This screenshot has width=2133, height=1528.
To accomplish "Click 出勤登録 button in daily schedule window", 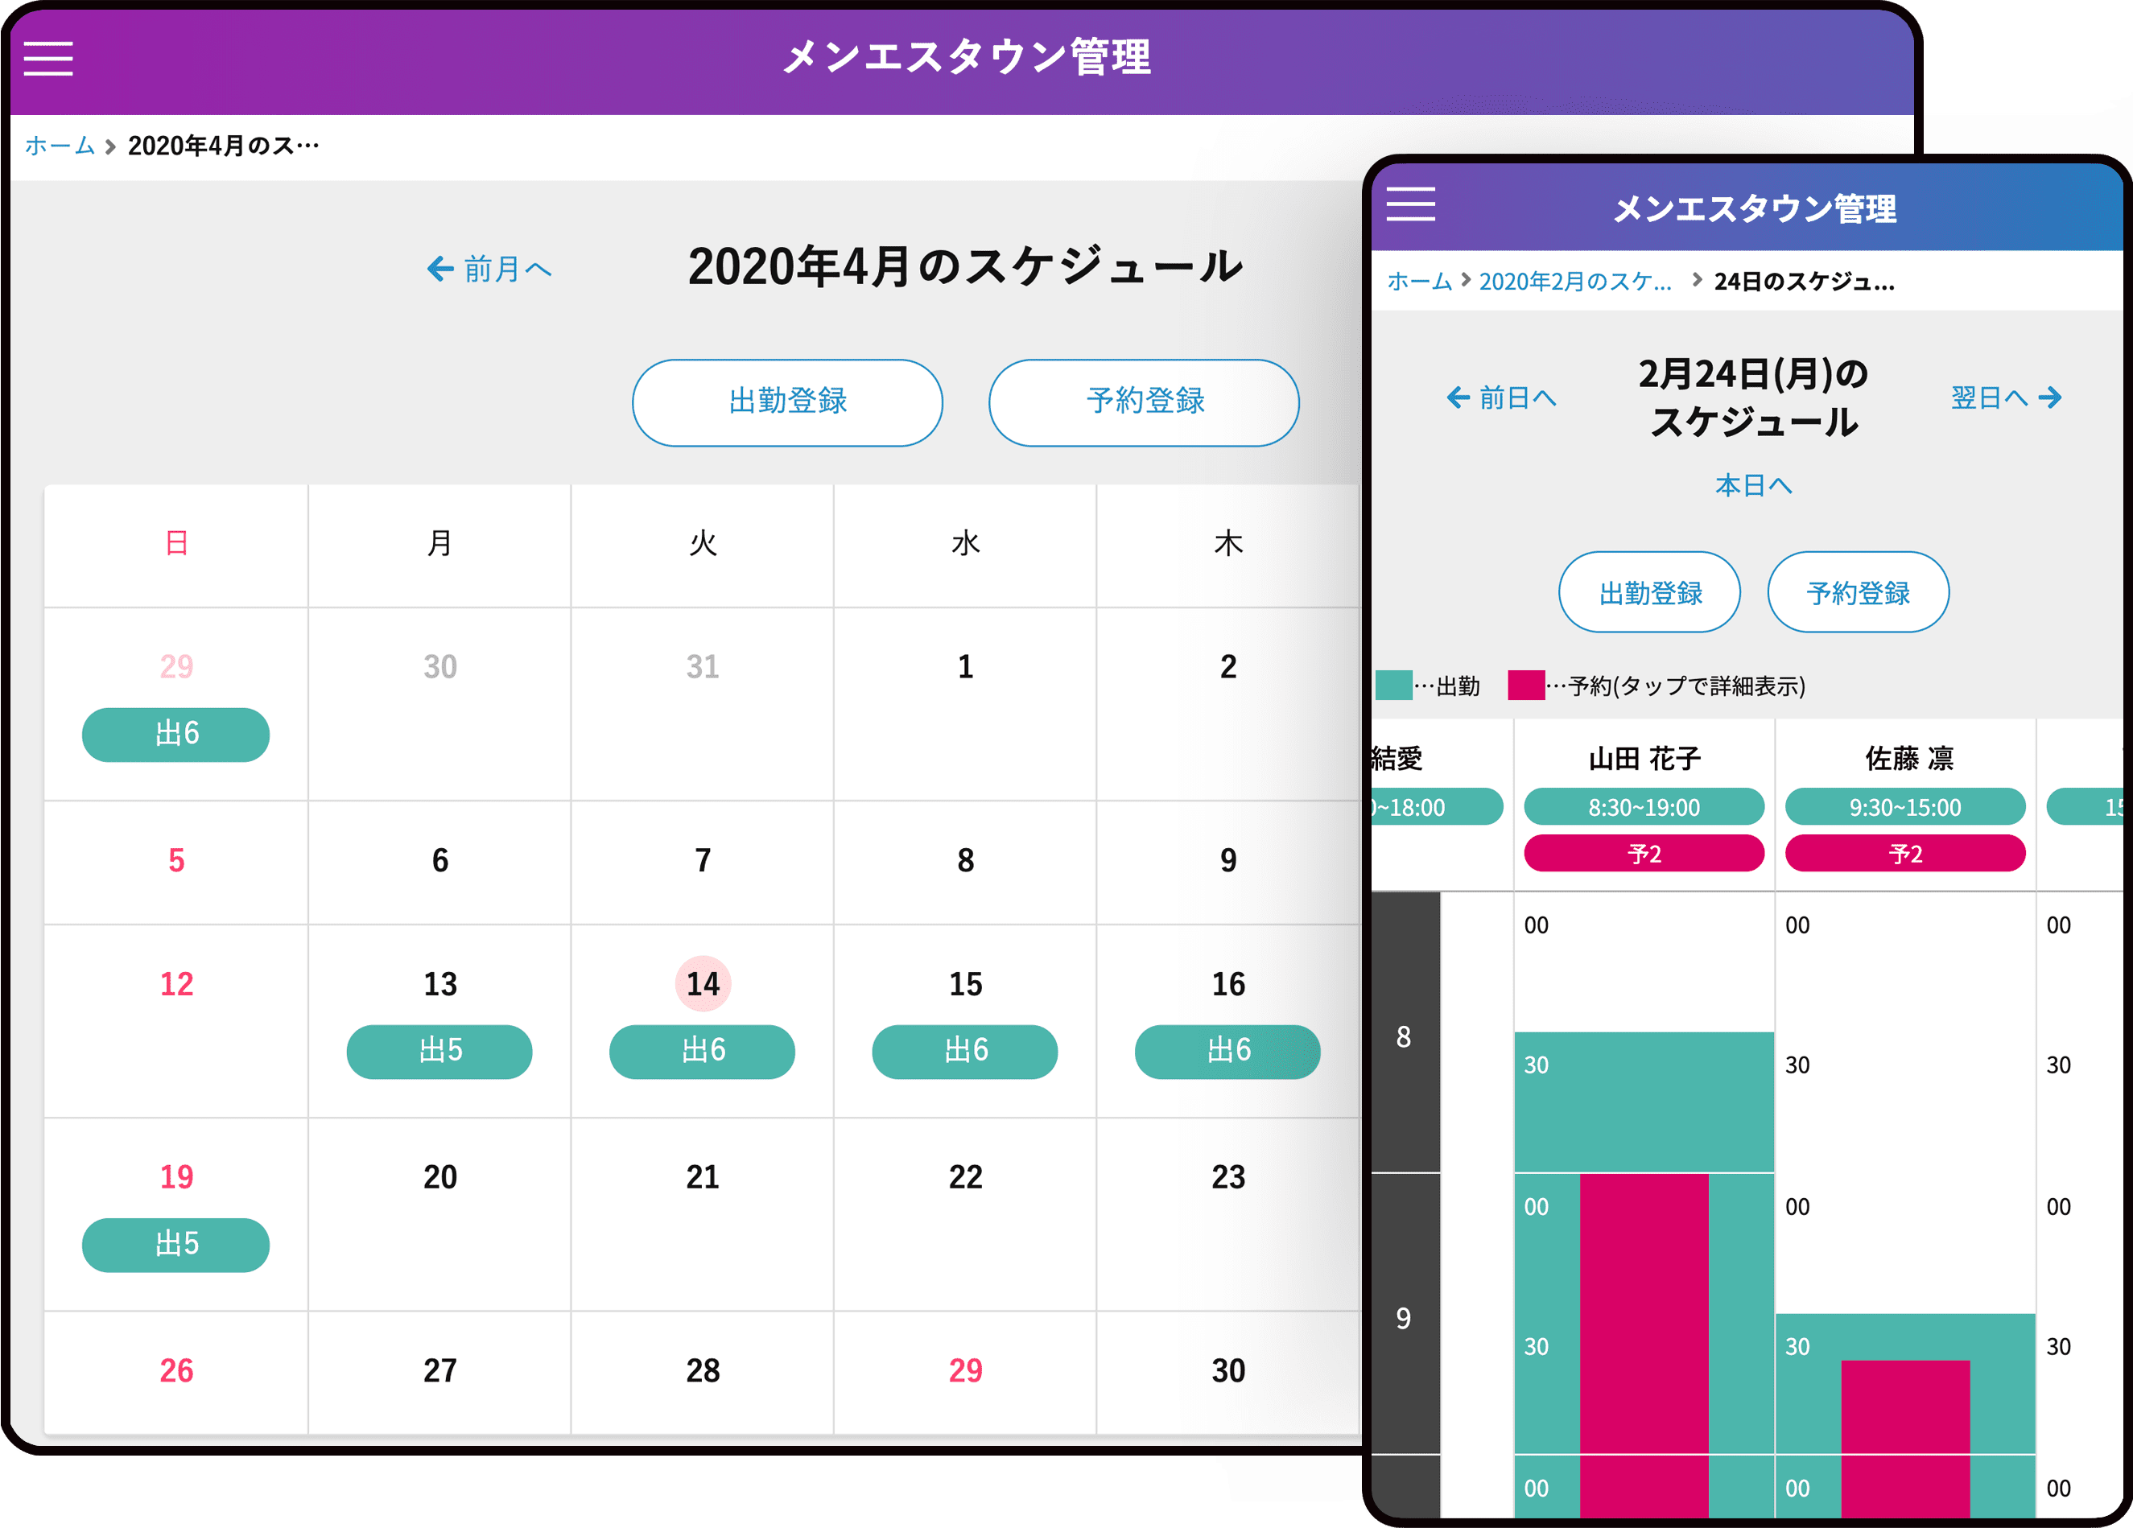I will coord(1649,592).
